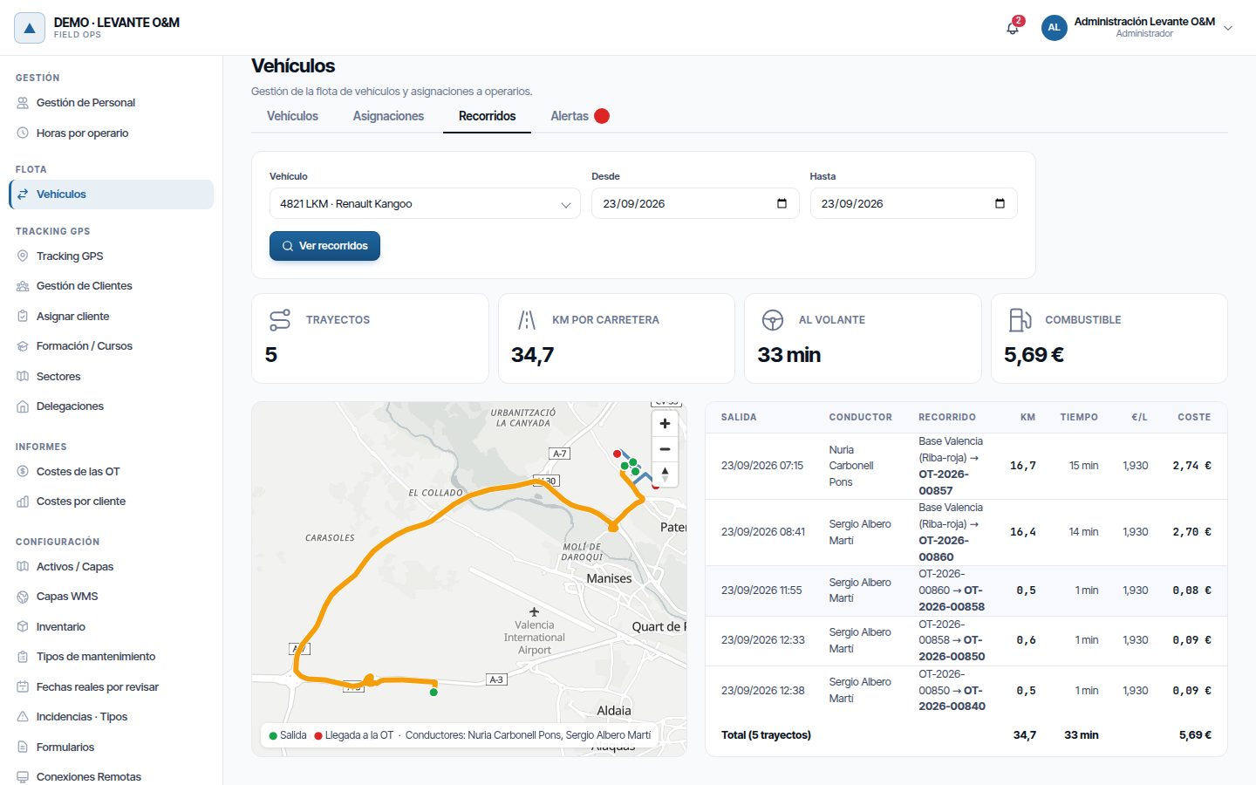Select the Recorridos tab
The height and width of the screenshot is (785, 1256).
(x=487, y=116)
